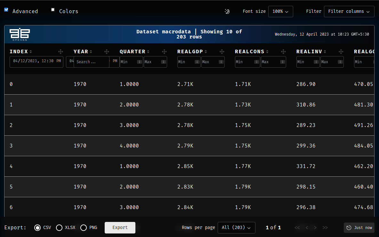Click the YEAR Search input field
379x237 pixels.
pos(91,62)
